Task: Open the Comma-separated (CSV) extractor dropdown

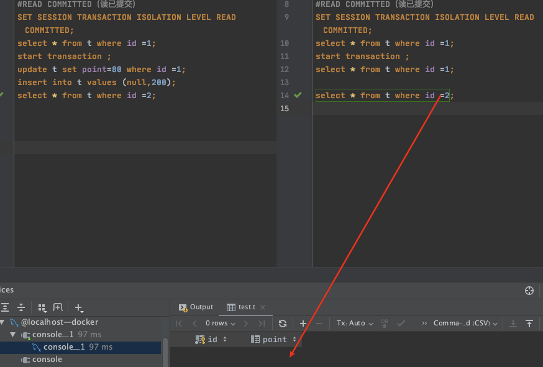Action: (x=465, y=323)
